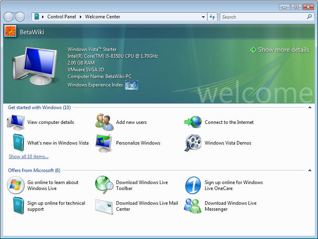Click Show more details link
The height and width of the screenshot is (239, 318).
[x=283, y=50]
